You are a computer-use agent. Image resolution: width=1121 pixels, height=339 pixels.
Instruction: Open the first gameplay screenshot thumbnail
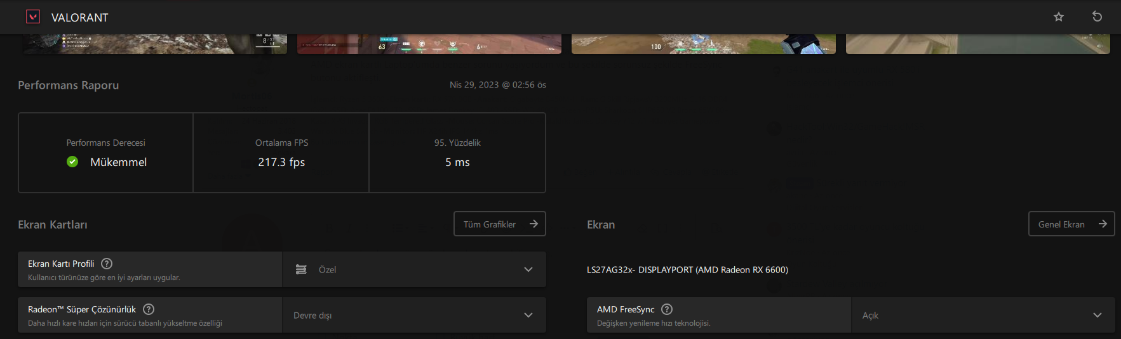click(155, 44)
